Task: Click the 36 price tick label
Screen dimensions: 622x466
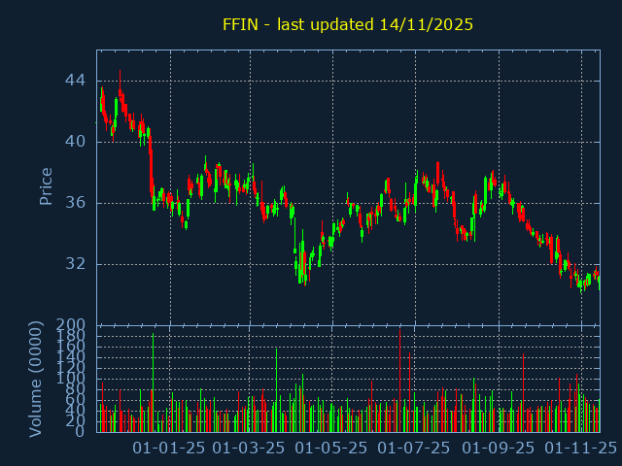Action: pos(75,203)
